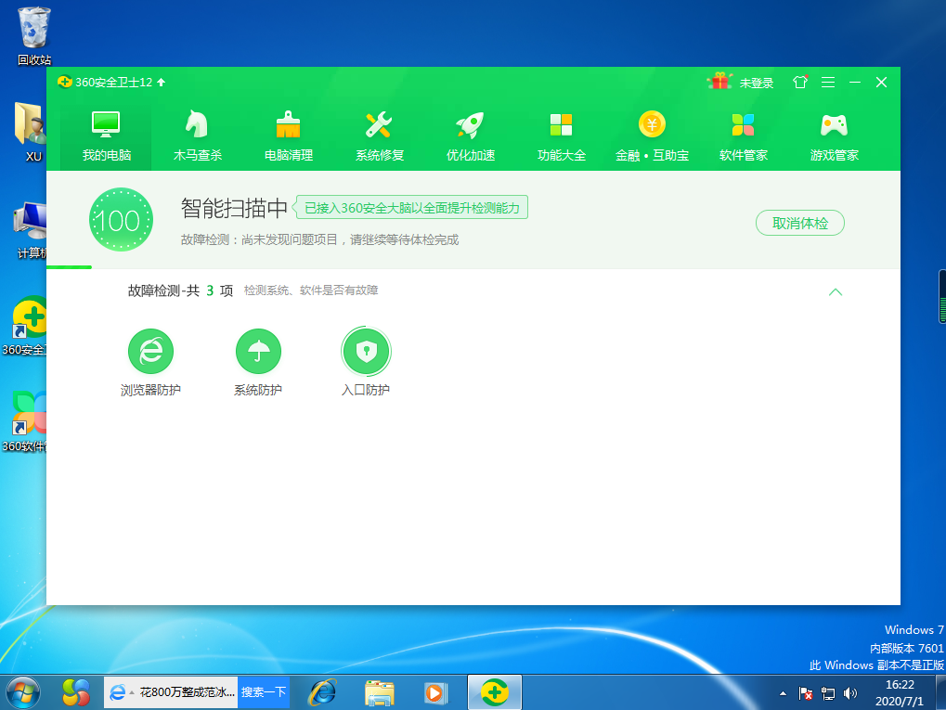Open the skin changer shirt icon
946x710 pixels.
tap(799, 83)
